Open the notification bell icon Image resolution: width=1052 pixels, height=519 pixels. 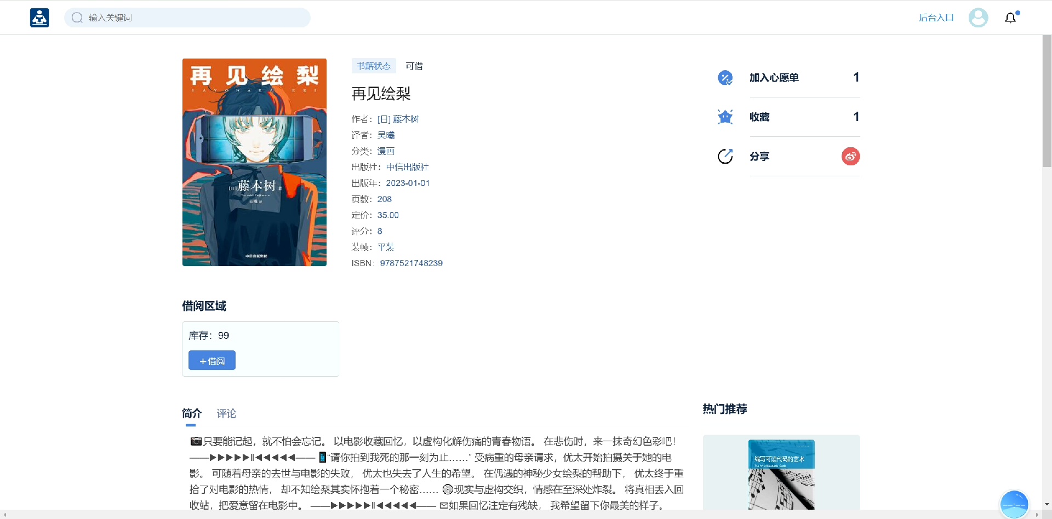(1010, 18)
